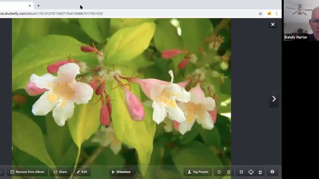Image resolution: width=319 pixels, height=179 pixels.
Task: Go to the next photo arrow
Action: pyautogui.click(x=274, y=99)
